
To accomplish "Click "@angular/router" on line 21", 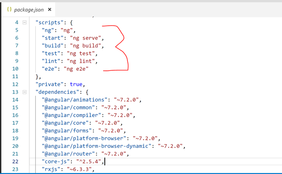I will [x=68, y=154].
